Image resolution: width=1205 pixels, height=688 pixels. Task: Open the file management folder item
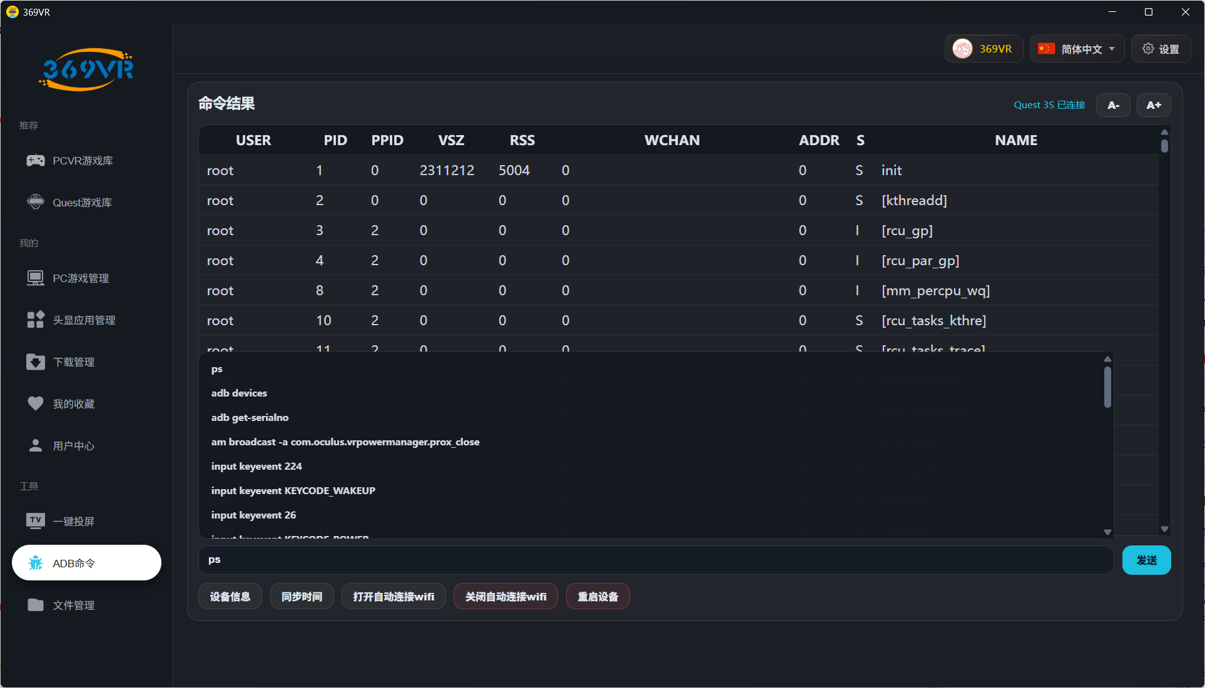pyautogui.click(x=73, y=605)
